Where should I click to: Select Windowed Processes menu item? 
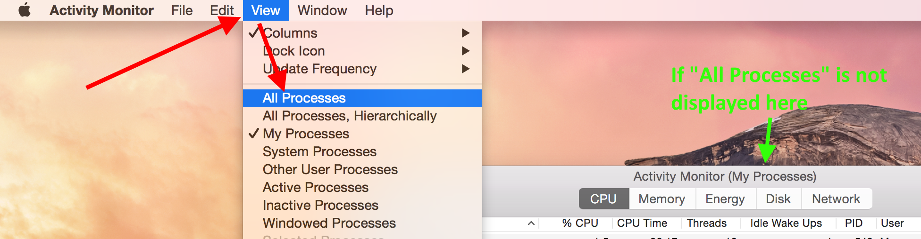point(329,223)
